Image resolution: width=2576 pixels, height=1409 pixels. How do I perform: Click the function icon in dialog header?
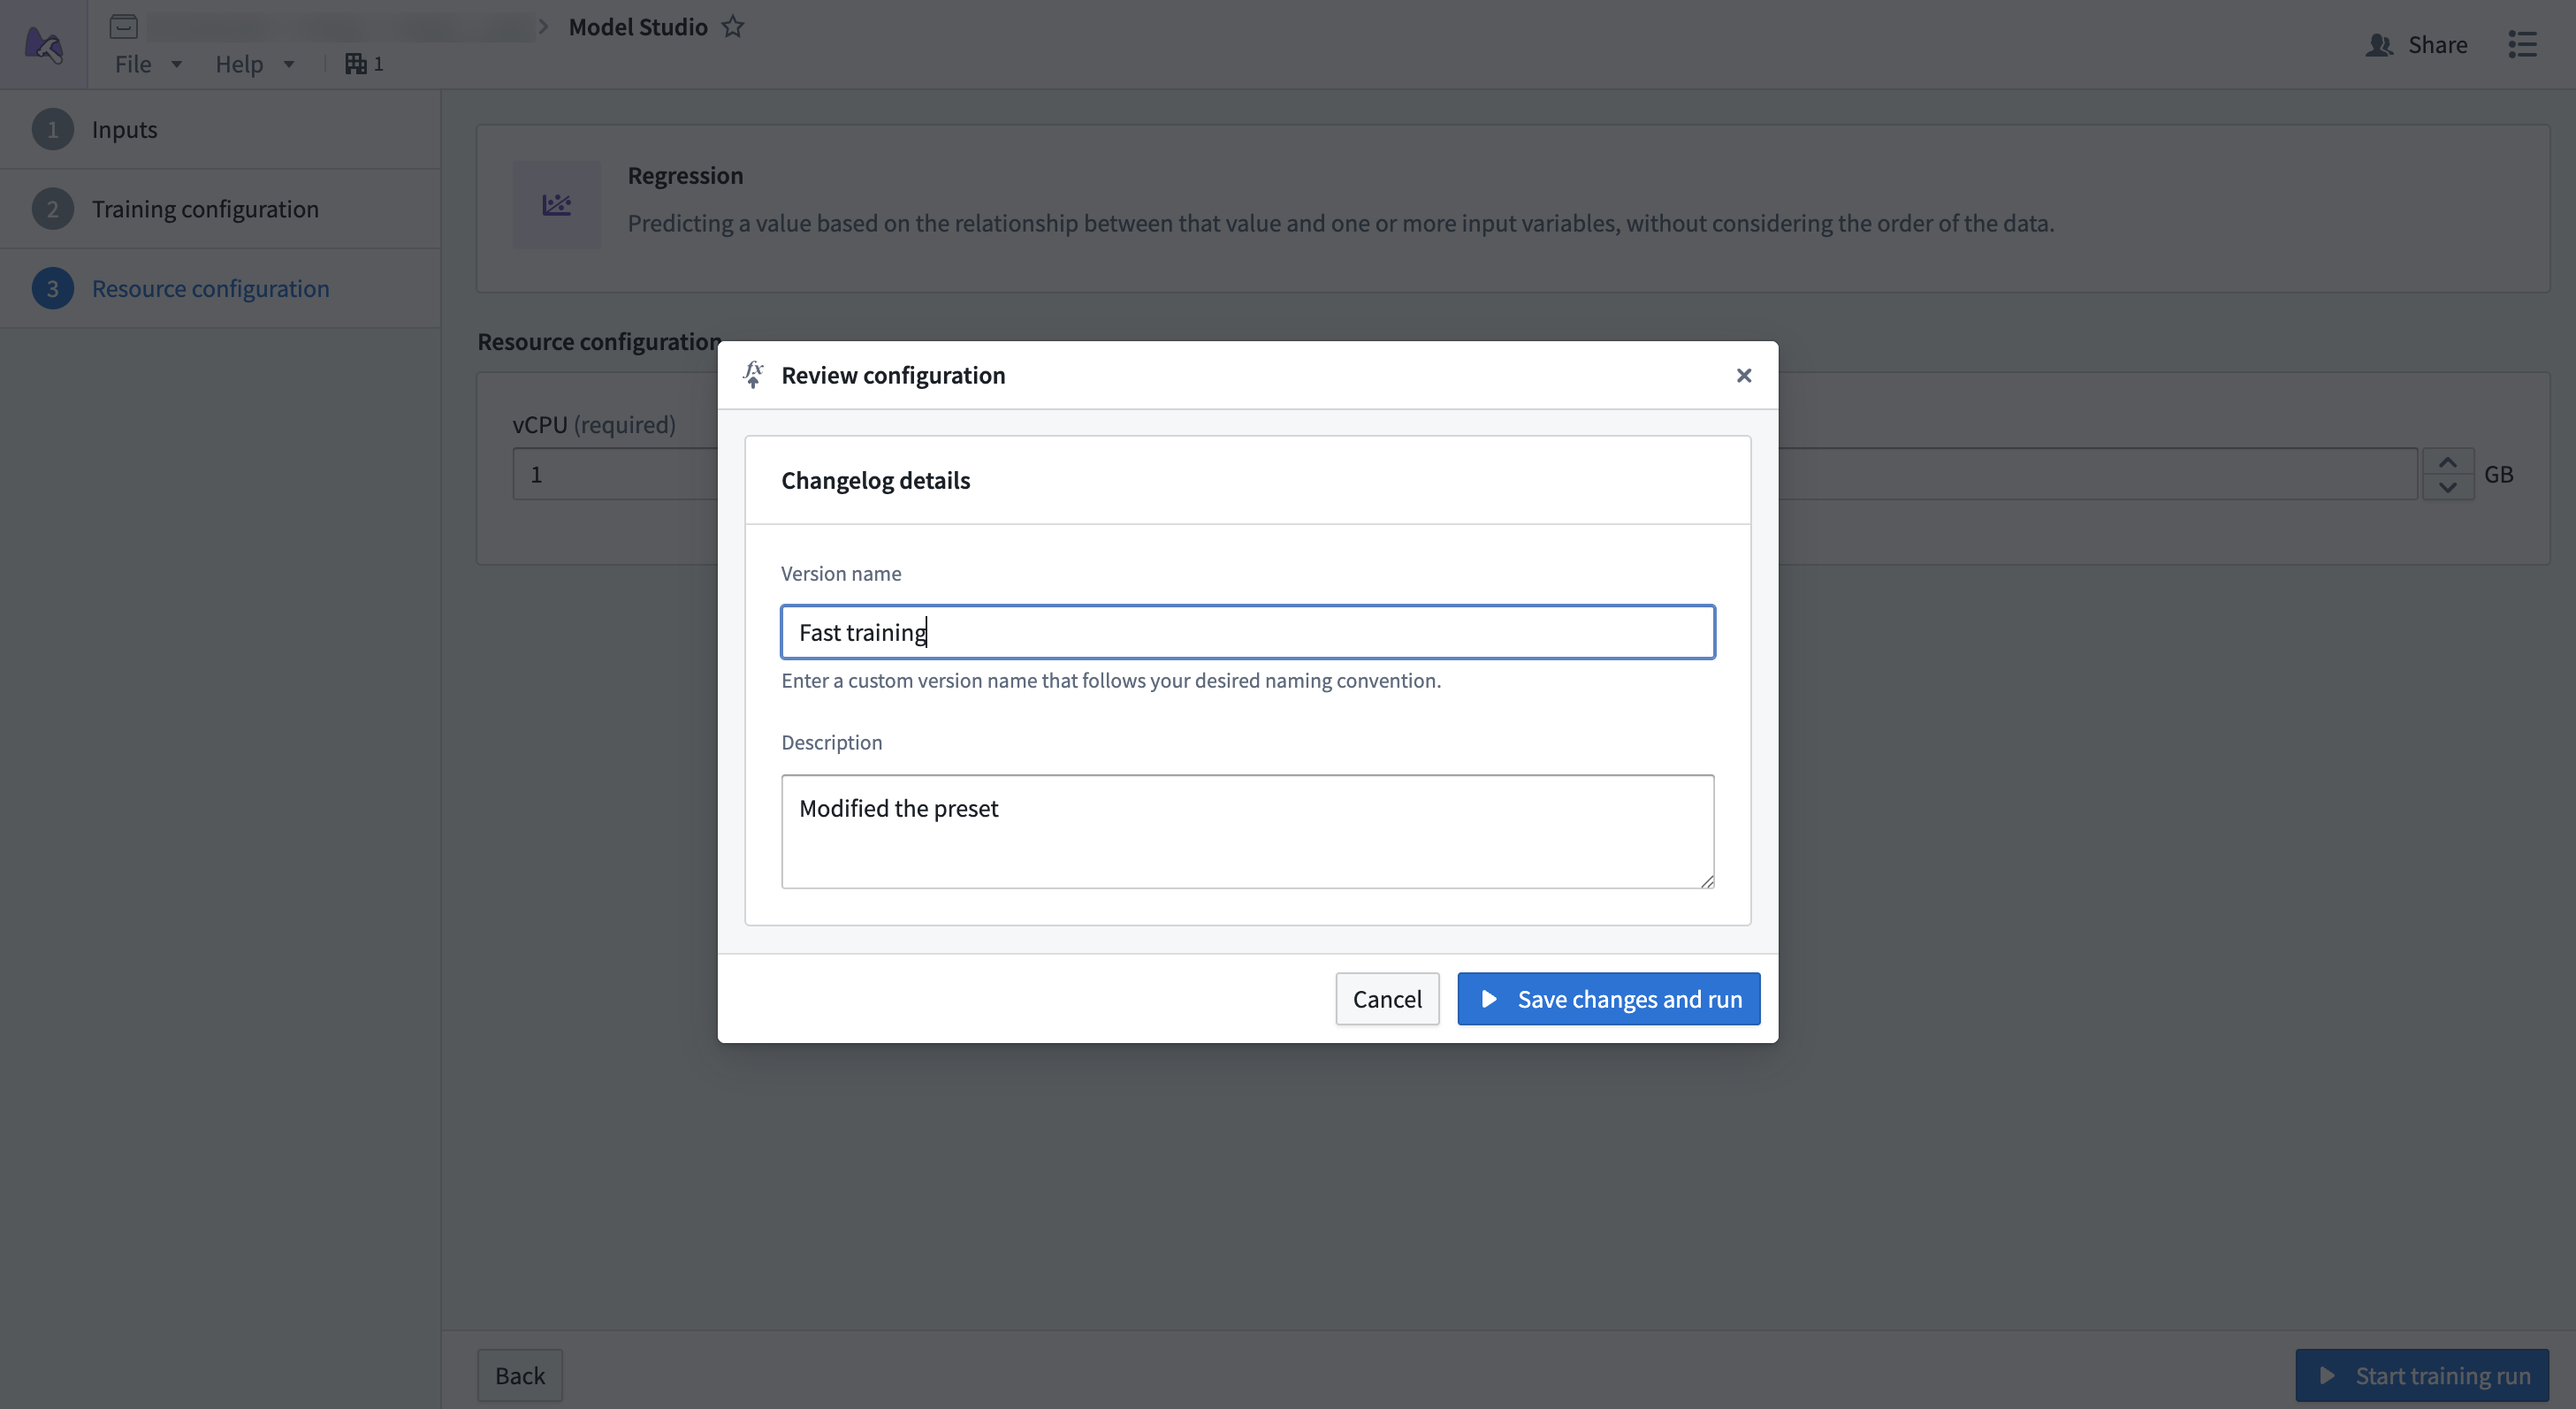(754, 375)
